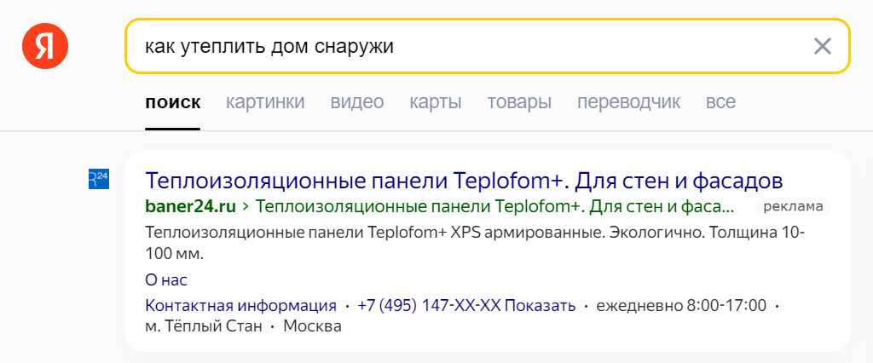Switch to the 'переводчик' tab

pyautogui.click(x=628, y=102)
